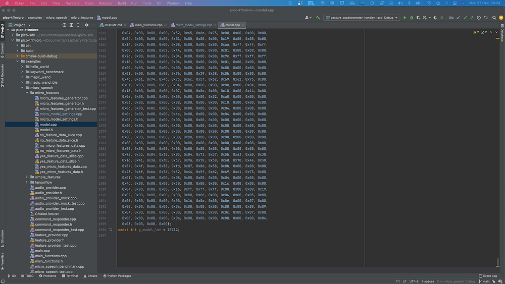Click the orange IDE update icon
The height and width of the screenshot is (284, 505).
[x=501, y=18]
